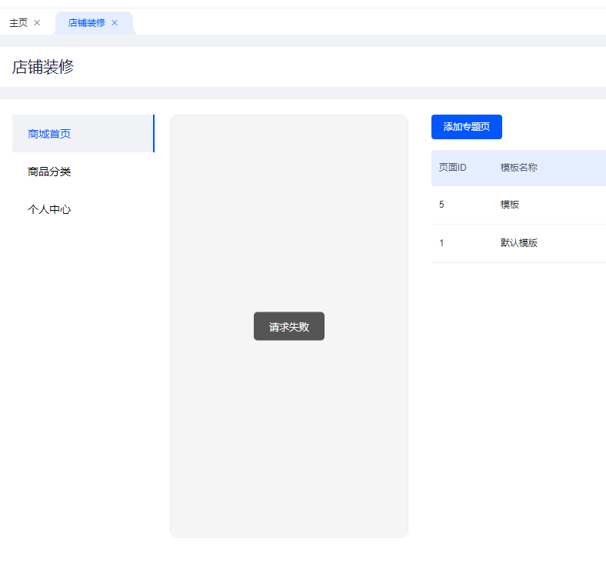
Task: Click the 请求失败 toast message
Action: click(289, 326)
